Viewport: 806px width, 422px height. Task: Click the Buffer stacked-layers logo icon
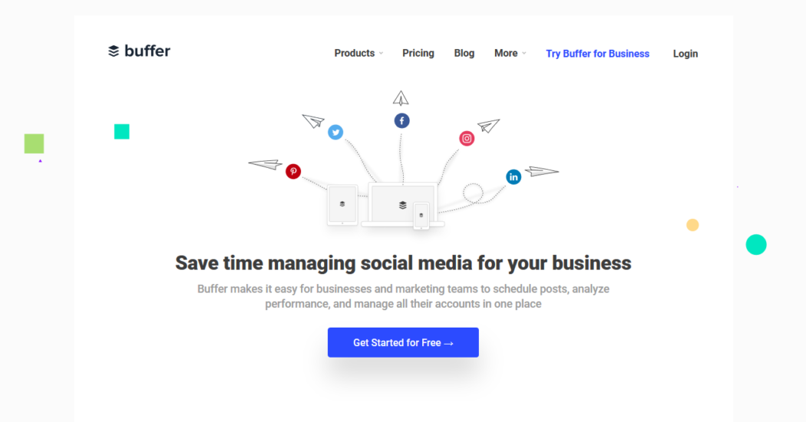click(114, 51)
